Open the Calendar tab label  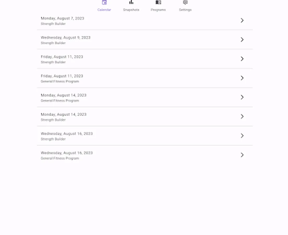click(x=104, y=10)
